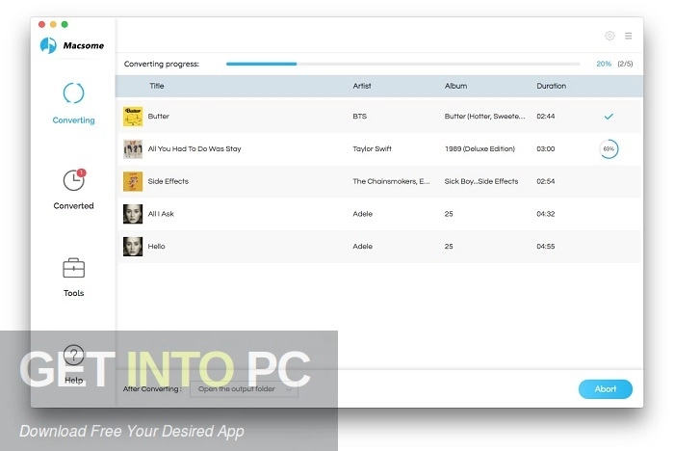Sort by the Title column header
Viewport: 674px width, 451px height.
[156, 86]
